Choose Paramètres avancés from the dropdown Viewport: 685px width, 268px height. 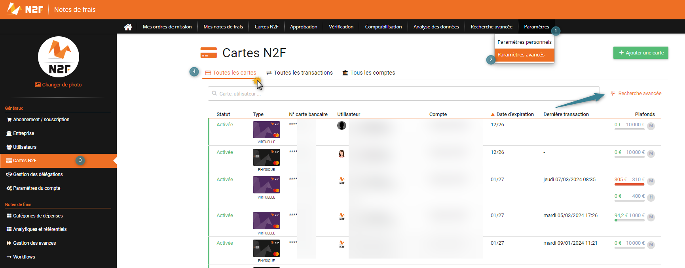[524, 55]
